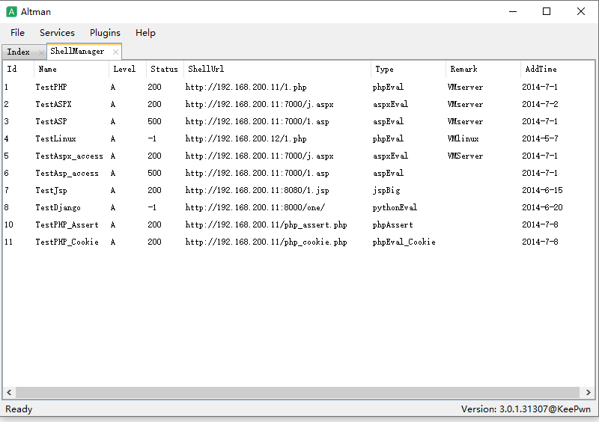The height and width of the screenshot is (422, 599).
Task: Open the Services menu
Action: point(57,33)
